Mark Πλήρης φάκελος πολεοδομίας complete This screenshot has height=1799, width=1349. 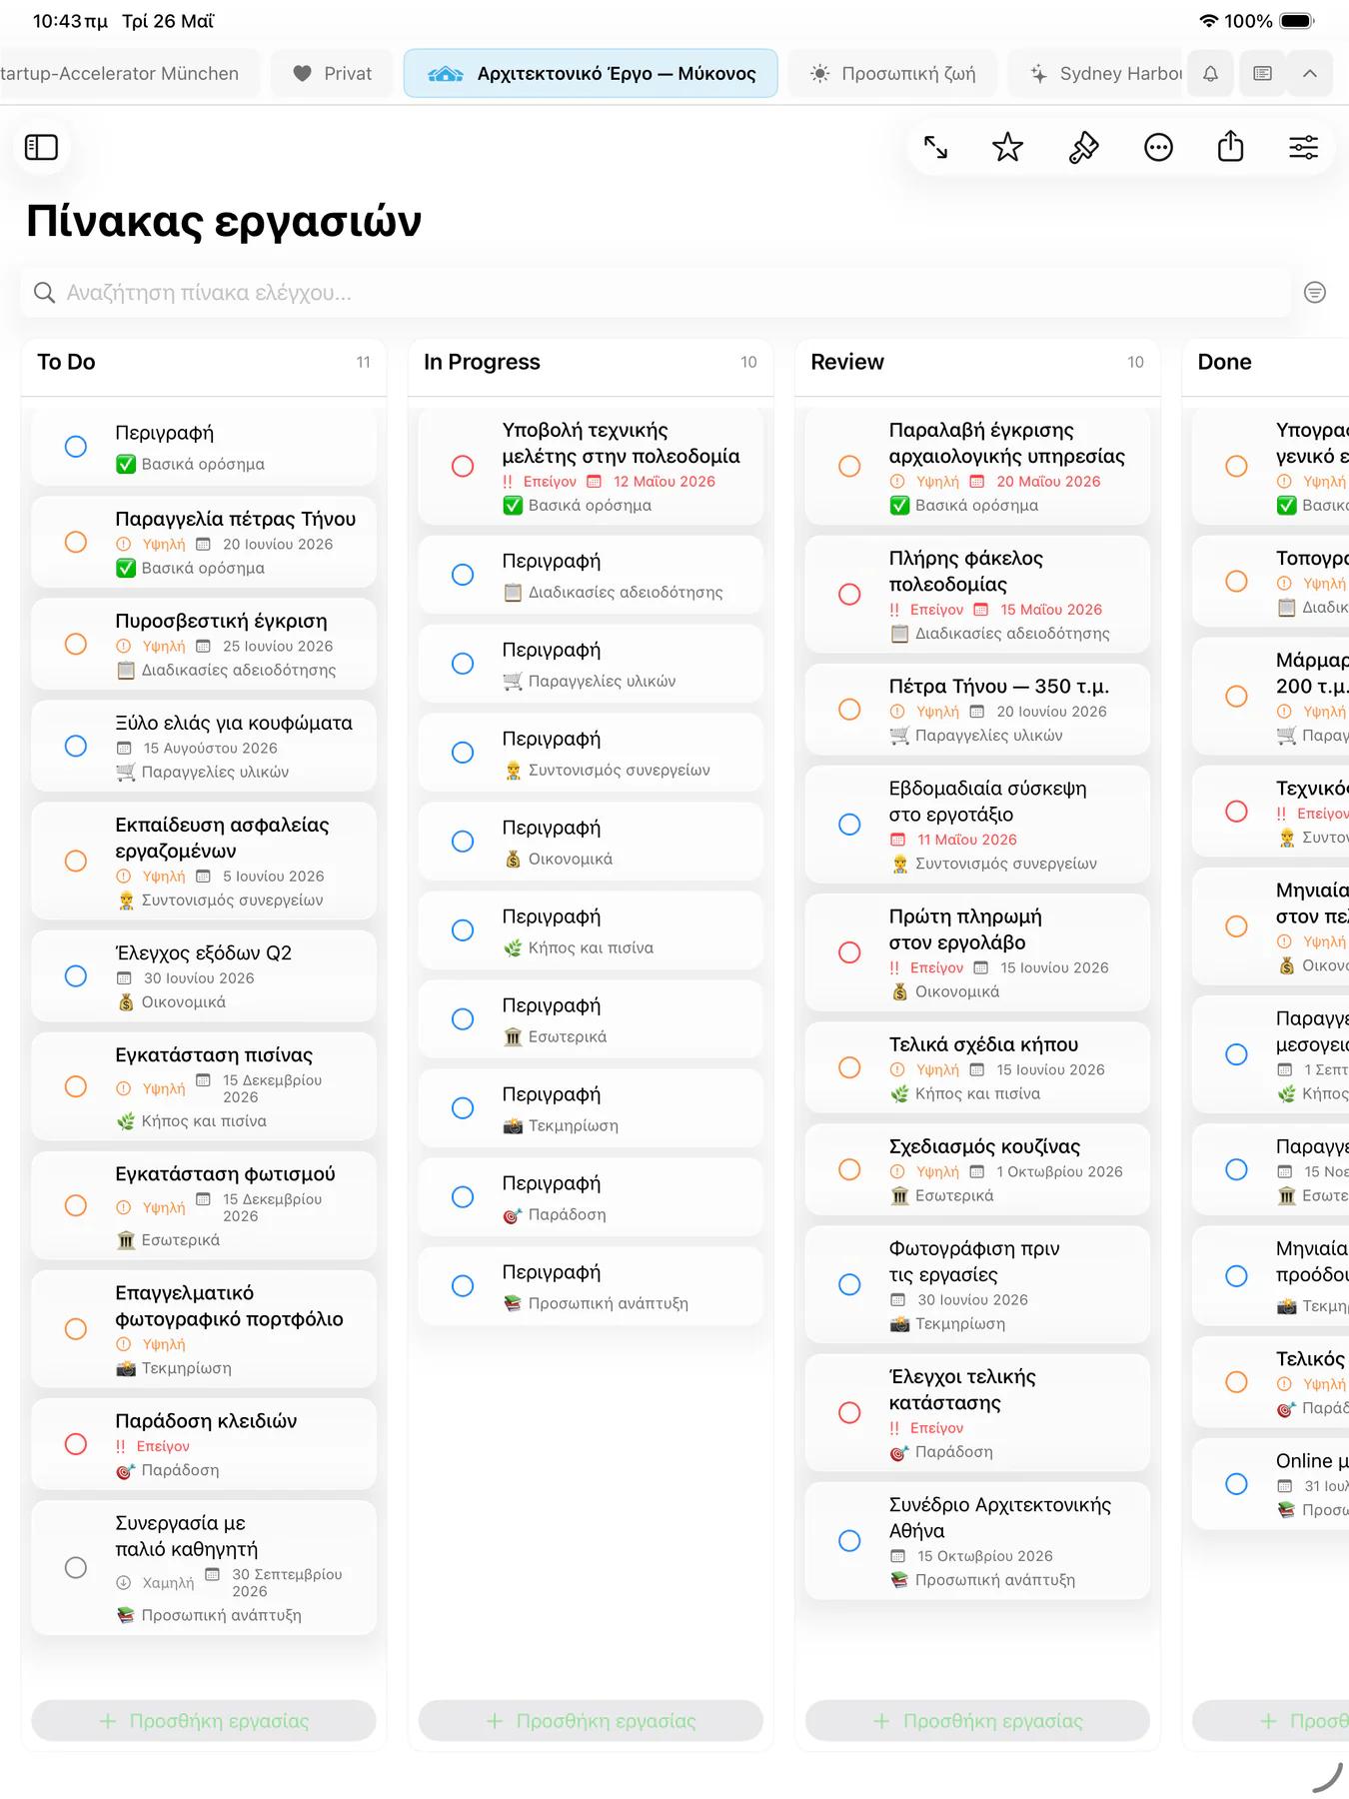(849, 594)
